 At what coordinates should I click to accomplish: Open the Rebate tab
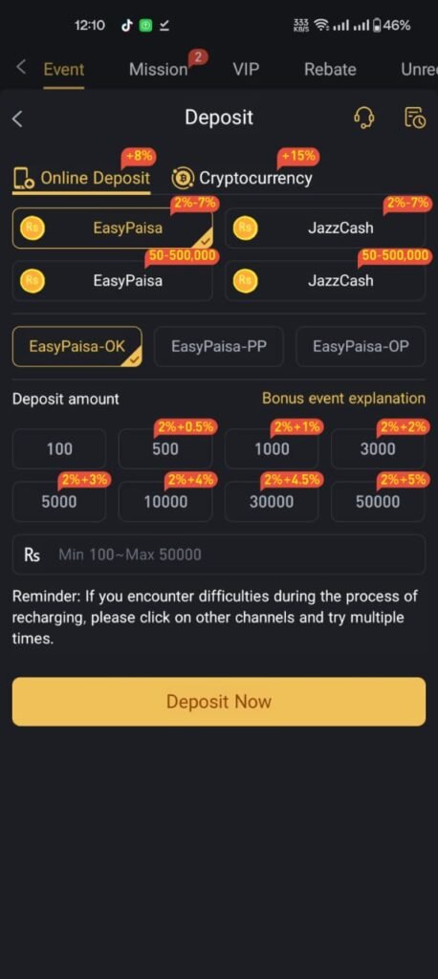(x=330, y=69)
